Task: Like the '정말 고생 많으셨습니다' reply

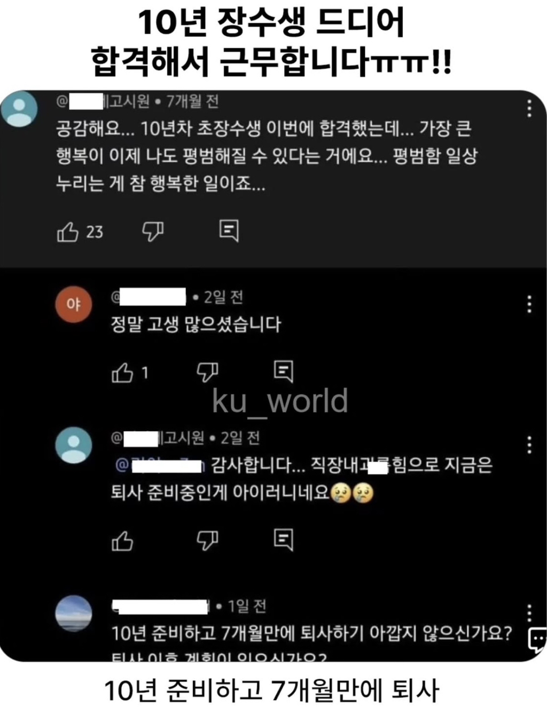Action: (122, 372)
